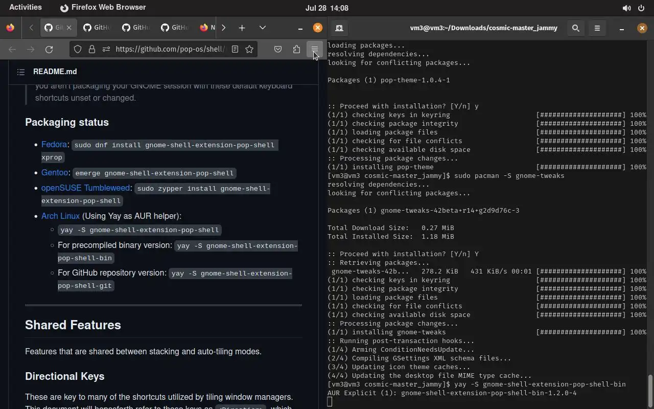Close the active GitHub tab
This screenshot has width=654, height=409.
click(69, 28)
